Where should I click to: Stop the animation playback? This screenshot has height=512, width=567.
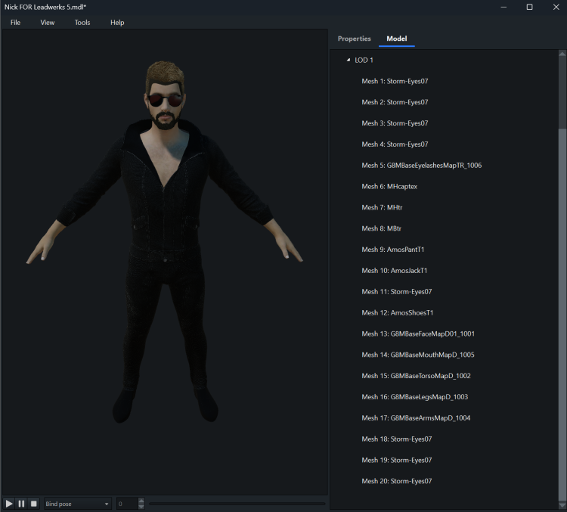[x=33, y=504]
